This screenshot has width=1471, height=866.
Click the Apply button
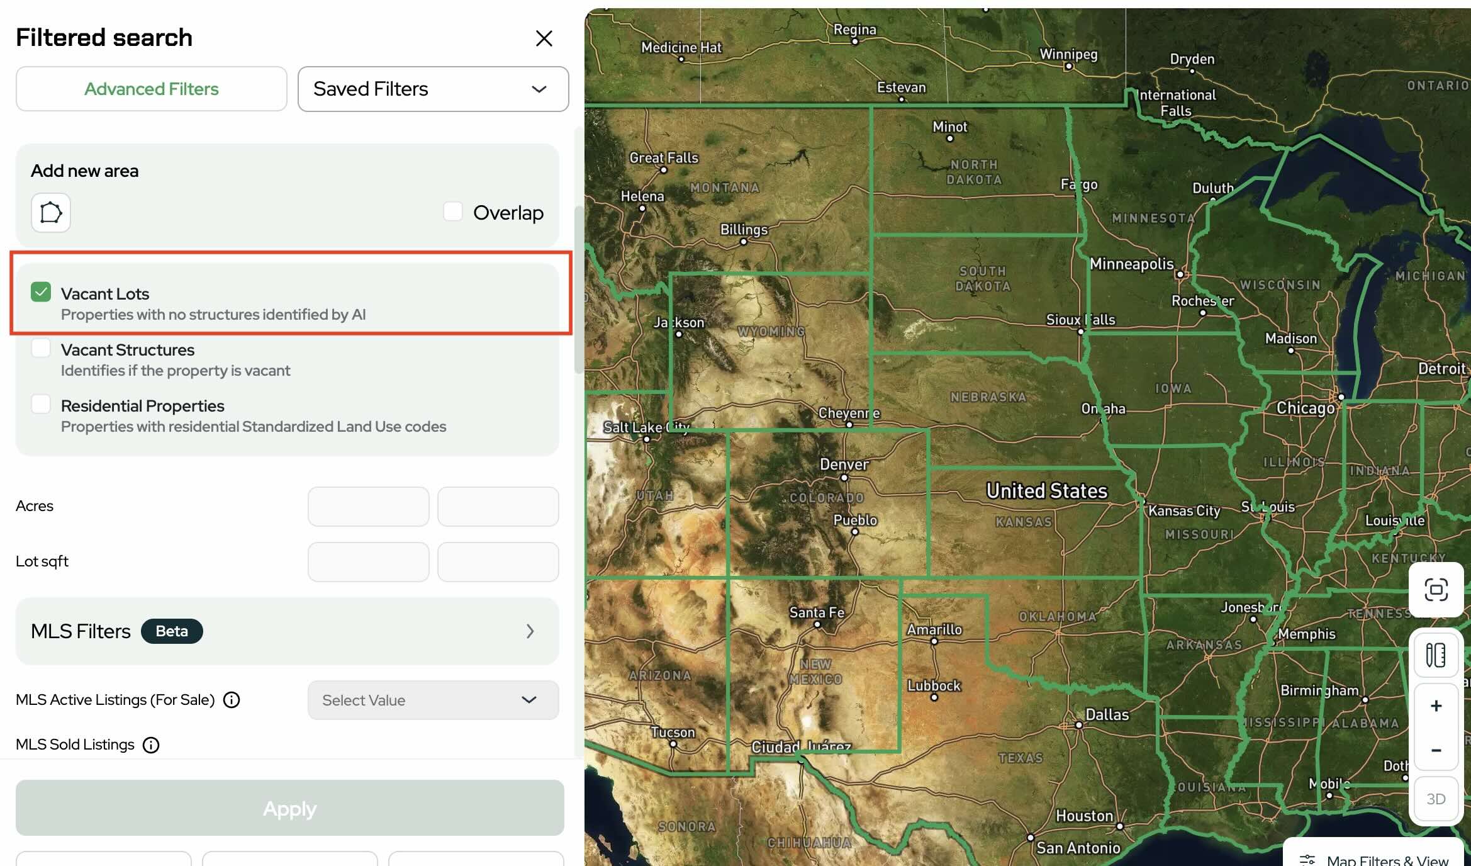pyautogui.click(x=290, y=808)
